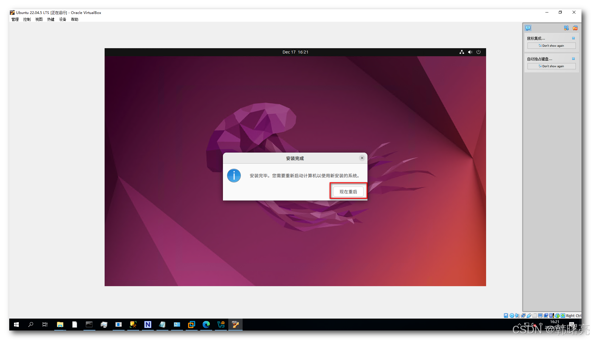591x340 pixels.
Task: Click the blue N application taskbar icon
Action: (148, 325)
